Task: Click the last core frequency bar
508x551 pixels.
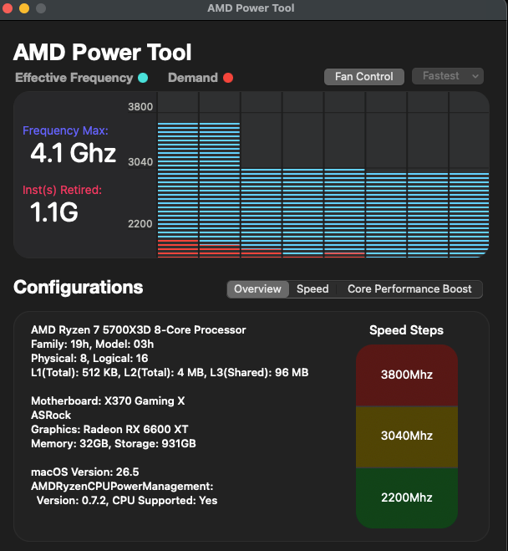Action: (469, 215)
